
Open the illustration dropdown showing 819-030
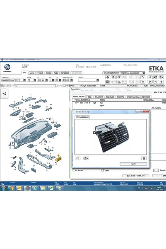pos(72,80)
